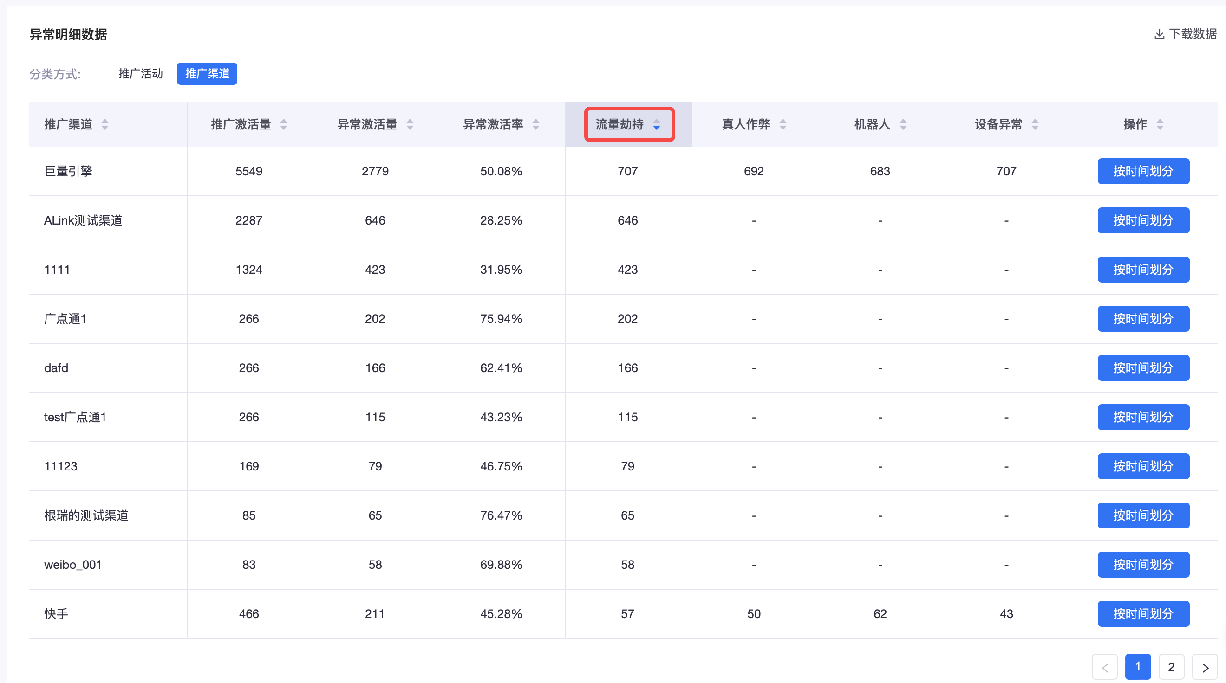The width and height of the screenshot is (1226, 683).
Task: Open page 1 in pagination
Action: (x=1138, y=667)
